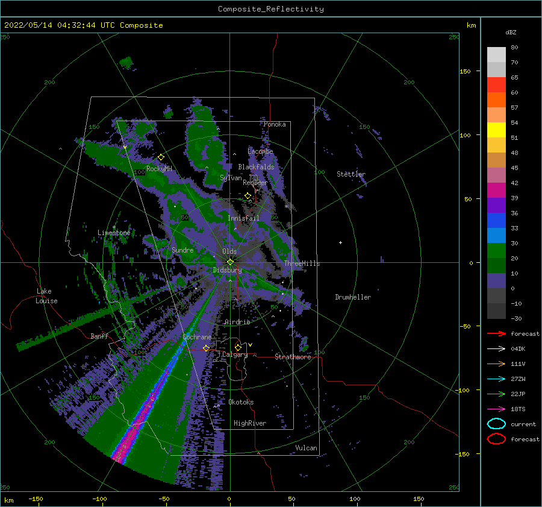The height and width of the screenshot is (507, 542).
Task: Click the Limestone label
Action: click(x=114, y=233)
